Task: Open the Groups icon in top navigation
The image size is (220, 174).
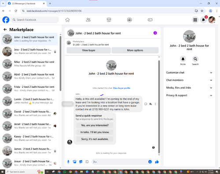Action: (x=129, y=20)
